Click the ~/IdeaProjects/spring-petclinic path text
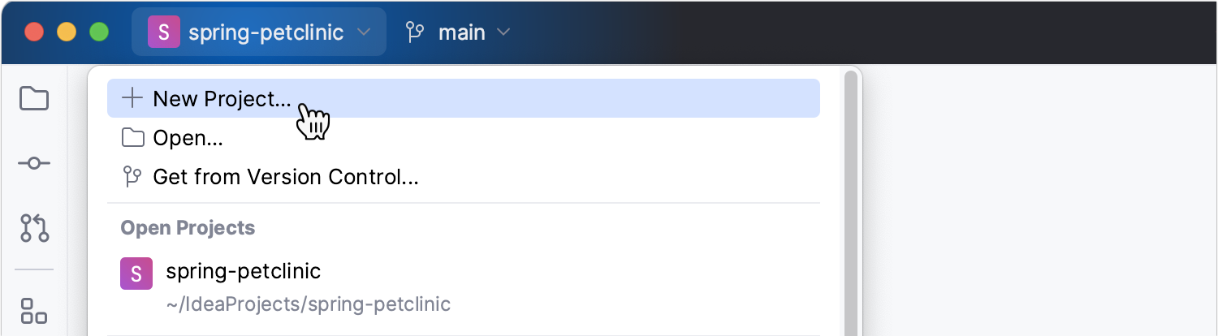This screenshot has height=336, width=1218. 308,304
